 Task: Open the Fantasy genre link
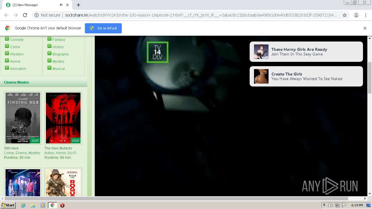coord(59,40)
